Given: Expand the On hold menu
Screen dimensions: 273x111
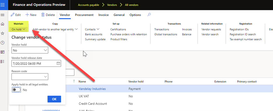Looking at the screenshot, I should [18, 29].
